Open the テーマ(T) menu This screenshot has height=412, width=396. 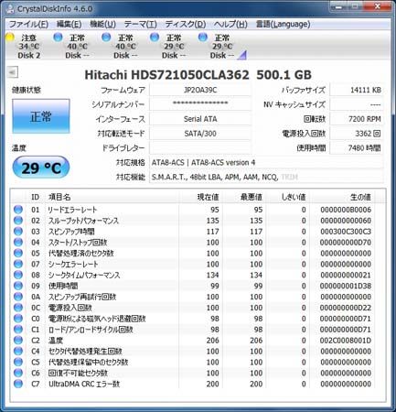[x=140, y=24]
